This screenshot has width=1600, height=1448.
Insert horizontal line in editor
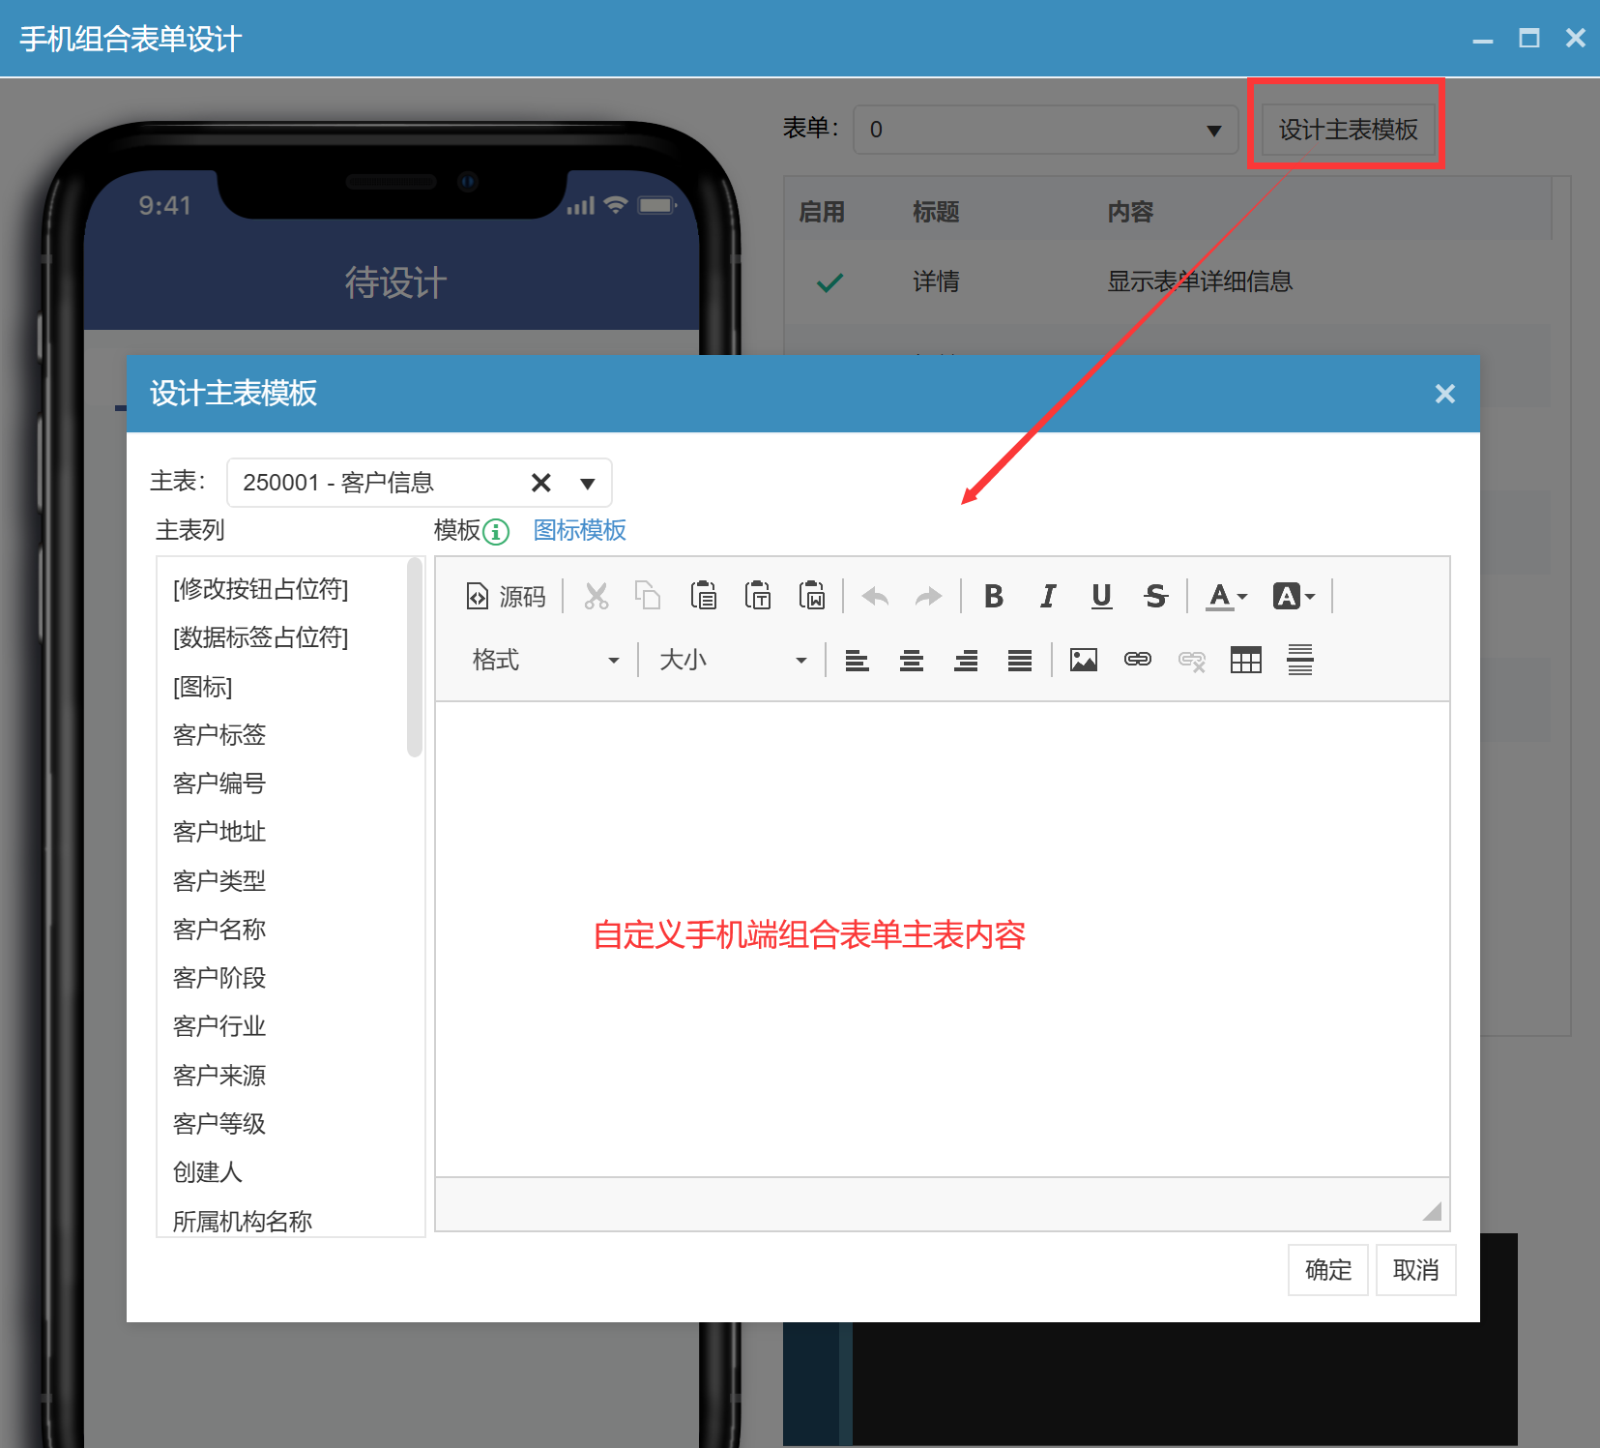click(1299, 661)
